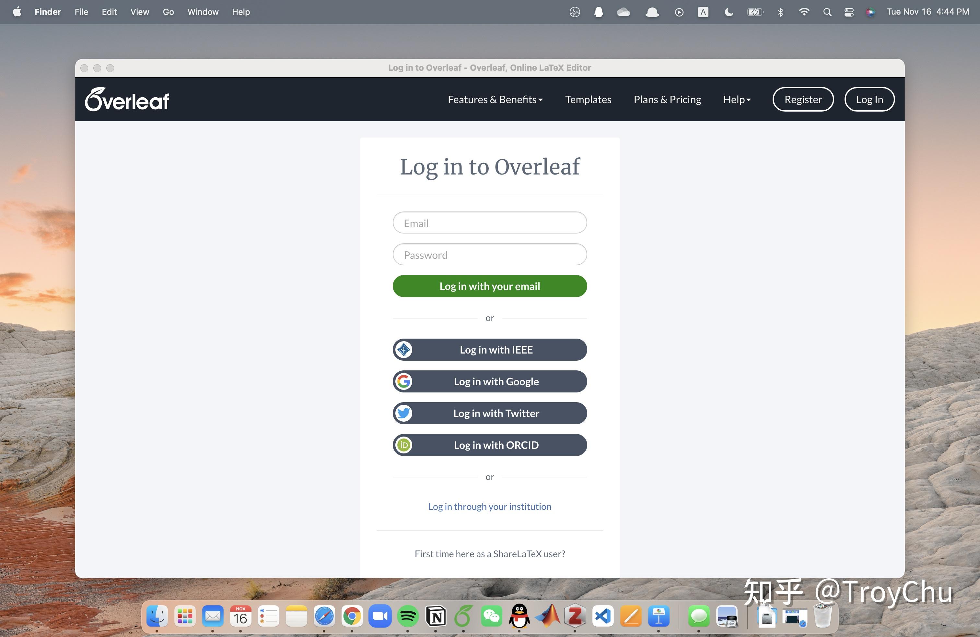Focus the Email input field
The height and width of the screenshot is (637, 980).
tap(490, 223)
